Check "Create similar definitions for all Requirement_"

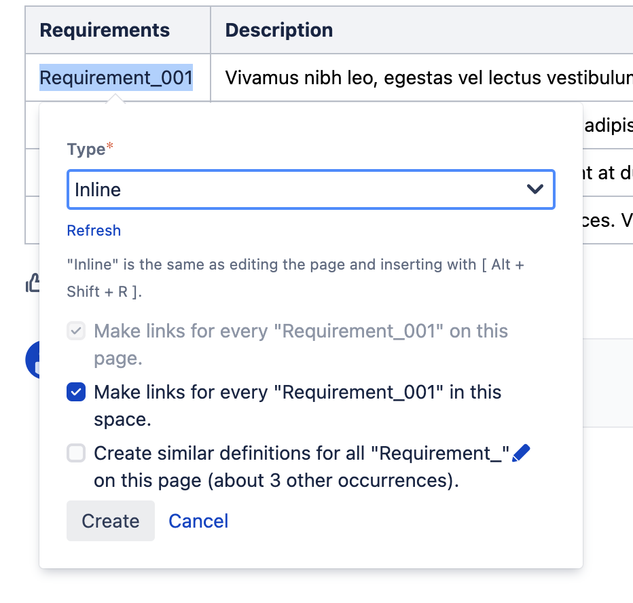(76, 453)
